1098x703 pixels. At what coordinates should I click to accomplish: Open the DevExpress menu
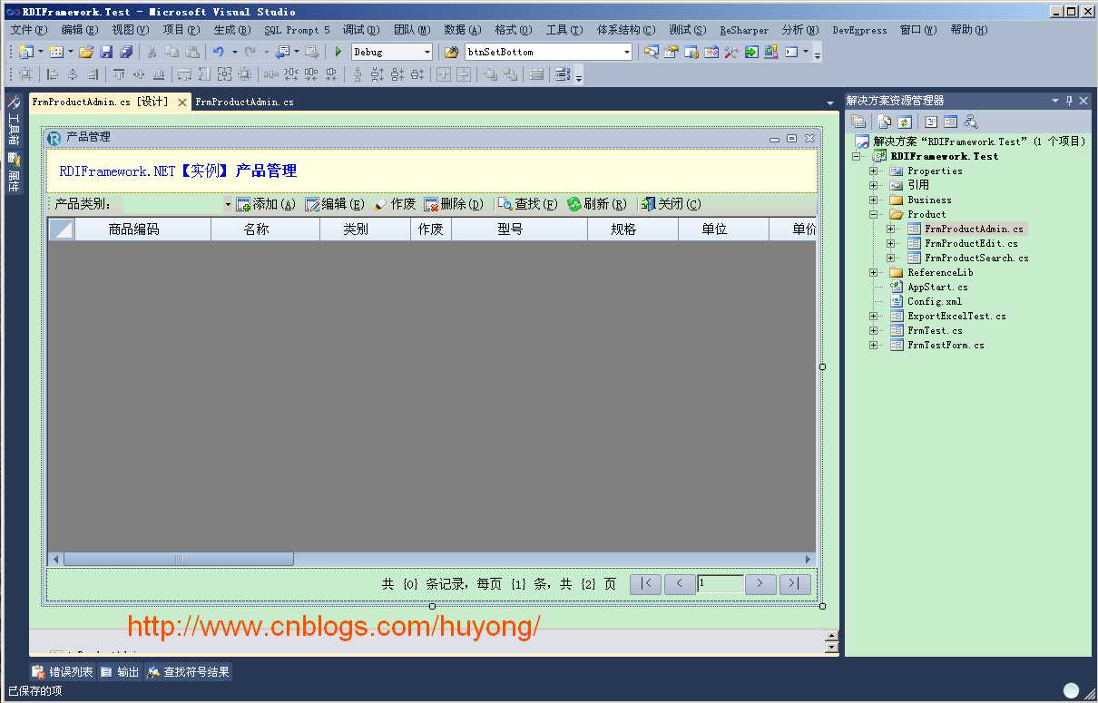point(859,30)
